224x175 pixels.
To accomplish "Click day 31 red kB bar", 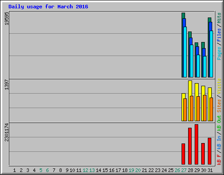I will tap(210, 151).
